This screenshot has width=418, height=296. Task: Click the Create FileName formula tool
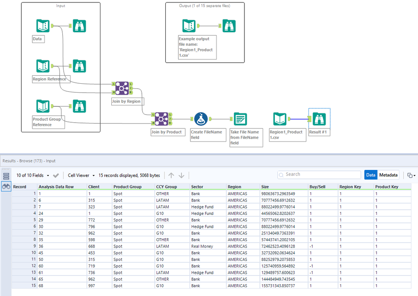201,119
